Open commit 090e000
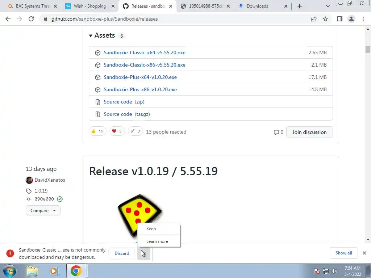 tap(44, 199)
